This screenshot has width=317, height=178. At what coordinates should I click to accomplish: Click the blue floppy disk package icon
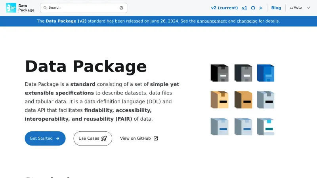click(x=265, y=73)
